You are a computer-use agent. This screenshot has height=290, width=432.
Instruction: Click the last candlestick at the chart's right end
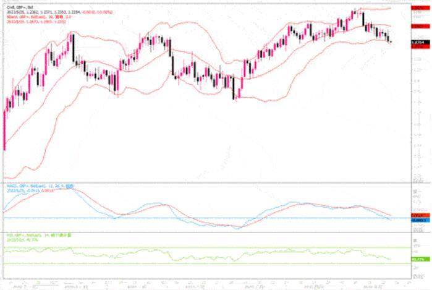coord(391,42)
